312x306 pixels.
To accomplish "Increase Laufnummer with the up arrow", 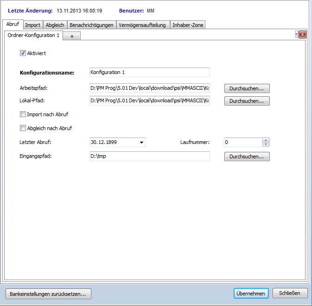I will (266, 140).
